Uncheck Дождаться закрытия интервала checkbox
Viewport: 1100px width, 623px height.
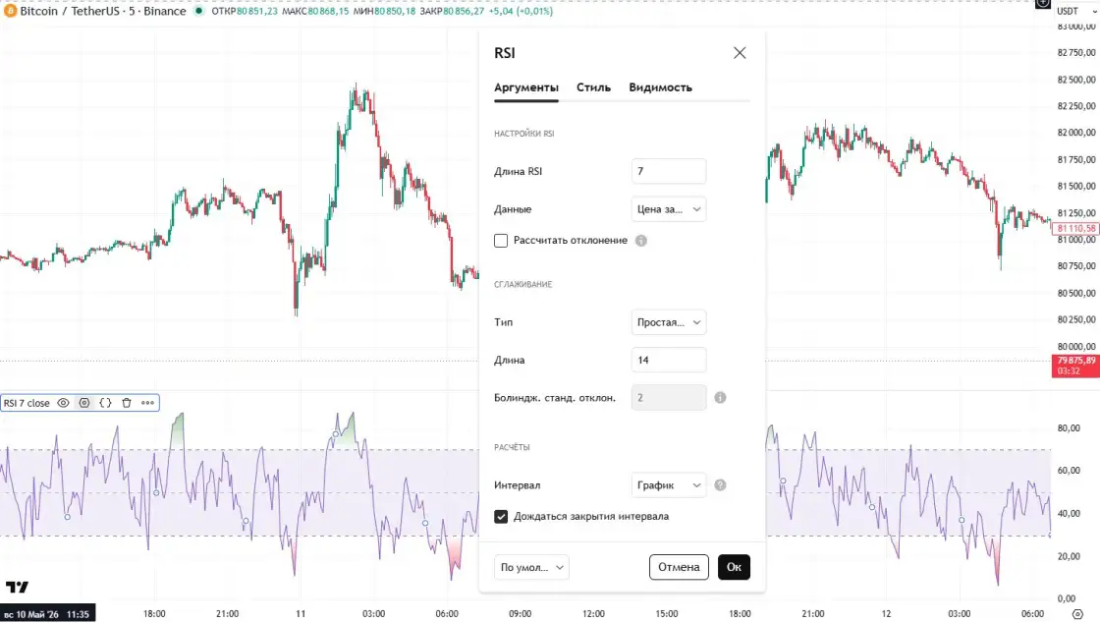click(501, 516)
